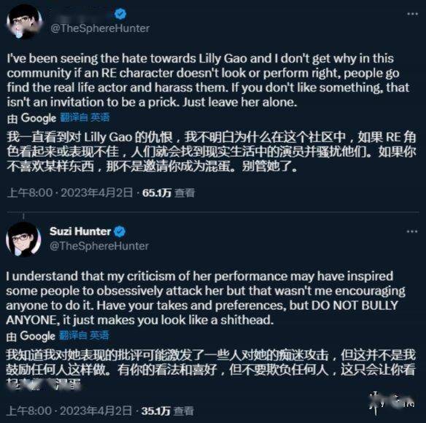The image size is (426, 423).
Task: Click the @TheSphereHunter handle on the first tweet
Action: tap(100, 28)
